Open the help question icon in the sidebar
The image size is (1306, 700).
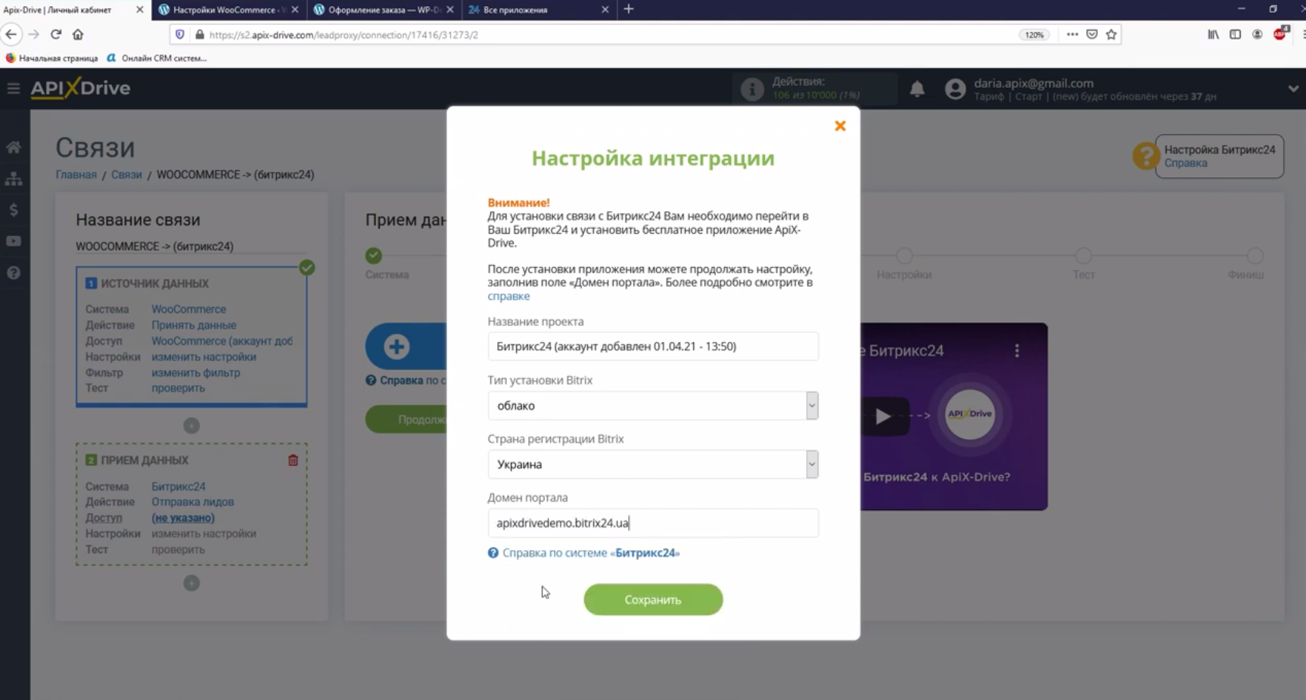[14, 273]
